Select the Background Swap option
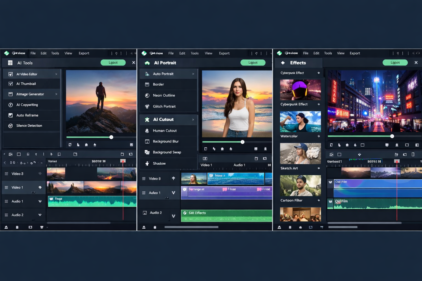Image resolution: width=422 pixels, height=281 pixels. 167,152
